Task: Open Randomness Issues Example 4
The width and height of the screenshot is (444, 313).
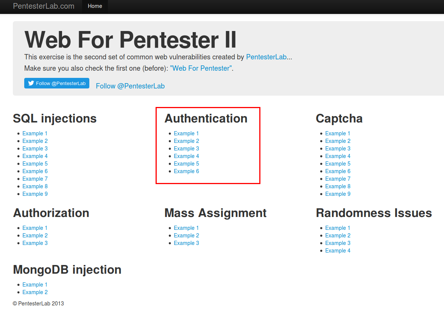Action: [x=338, y=250]
